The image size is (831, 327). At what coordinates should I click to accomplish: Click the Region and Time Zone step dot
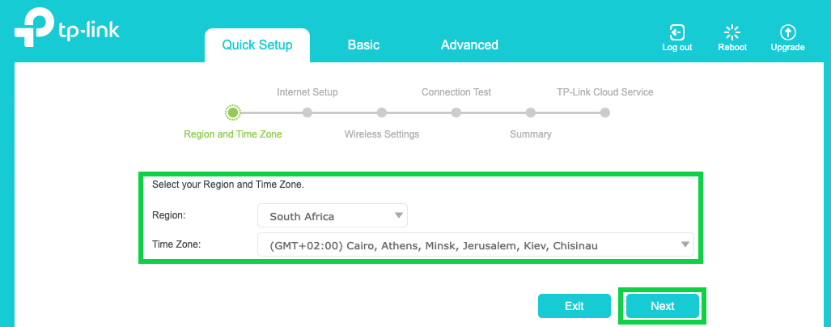pyautogui.click(x=233, y=113)
